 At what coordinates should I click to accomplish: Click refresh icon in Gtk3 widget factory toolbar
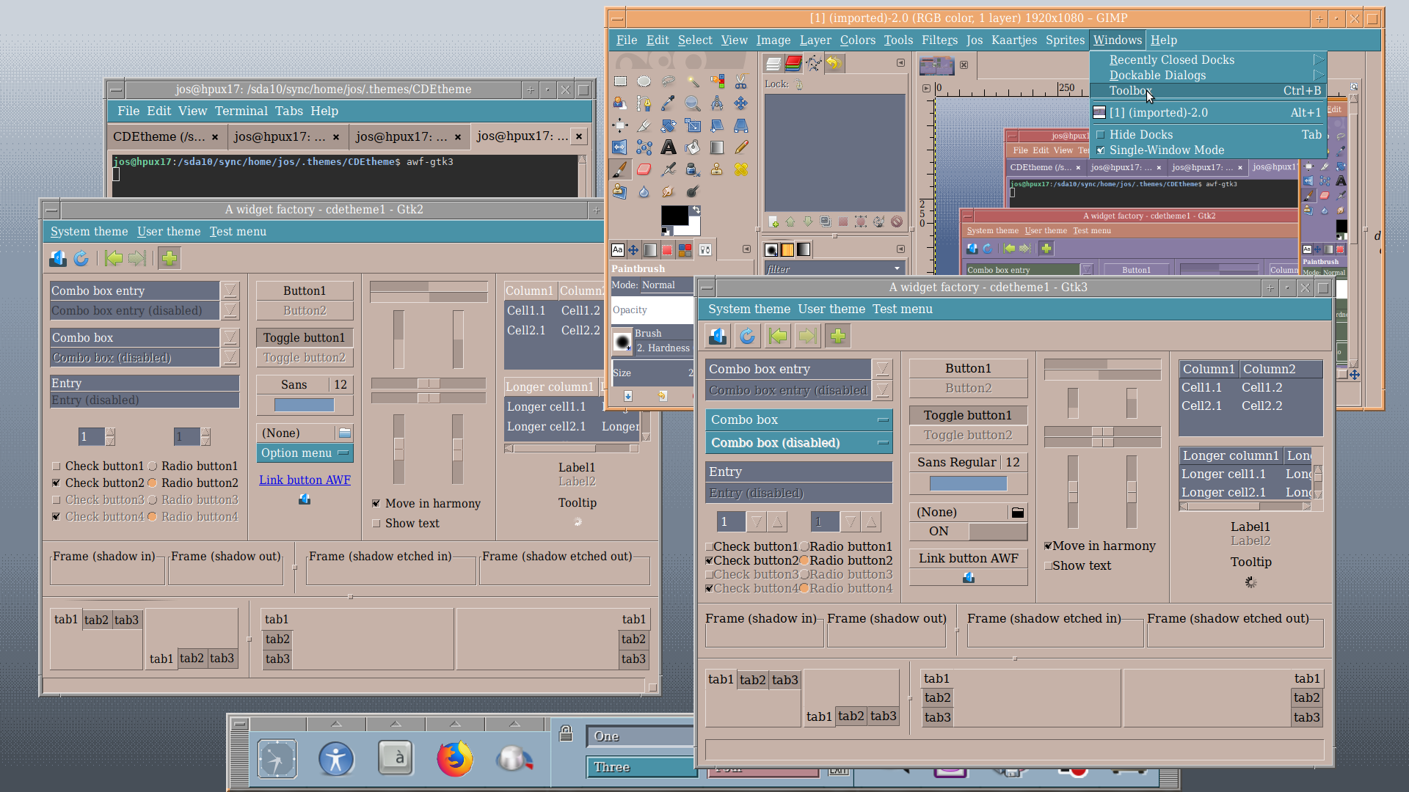pyautogui.click(x=747, y=336)
